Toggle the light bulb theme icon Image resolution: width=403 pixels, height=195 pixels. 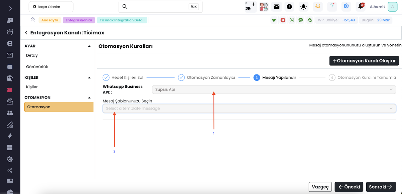(x=303, y=7)
